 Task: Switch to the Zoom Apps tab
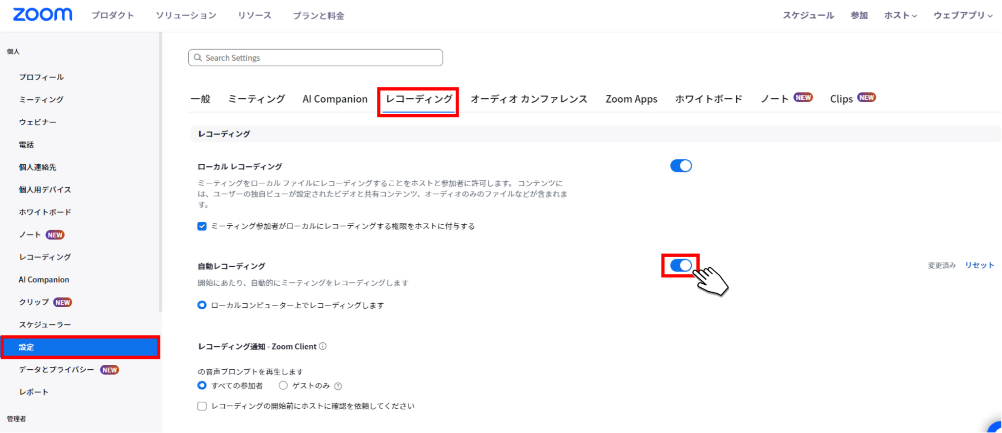click(631, 99)
